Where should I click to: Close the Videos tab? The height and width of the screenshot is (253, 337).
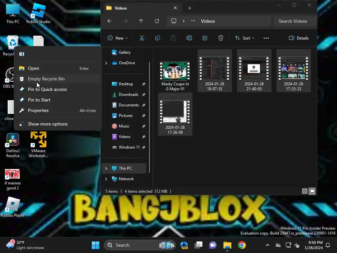tap(175, 8)
